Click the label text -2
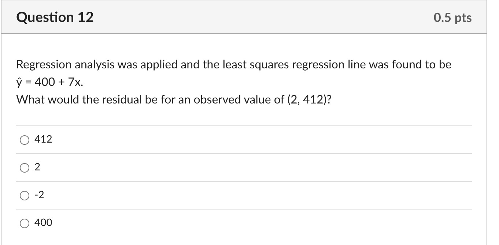Image resolution: width=499 pixels, height=245 pixels. click(x=39, y=195)
